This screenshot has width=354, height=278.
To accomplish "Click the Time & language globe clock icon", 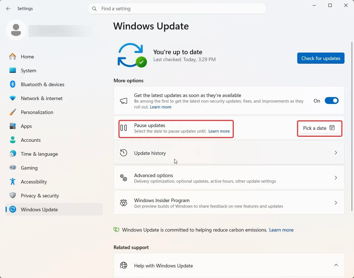I will click(13, 154).
